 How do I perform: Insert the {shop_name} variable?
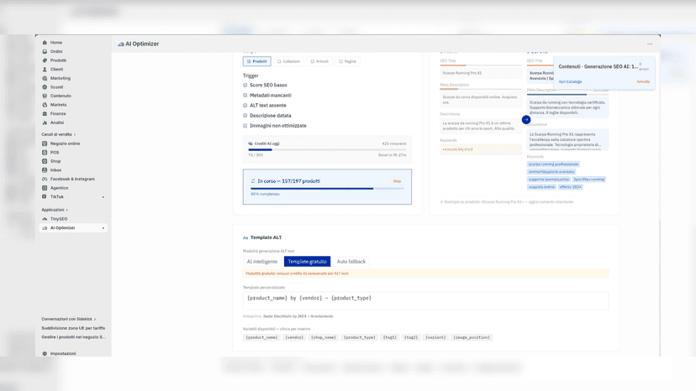point(323,337)
